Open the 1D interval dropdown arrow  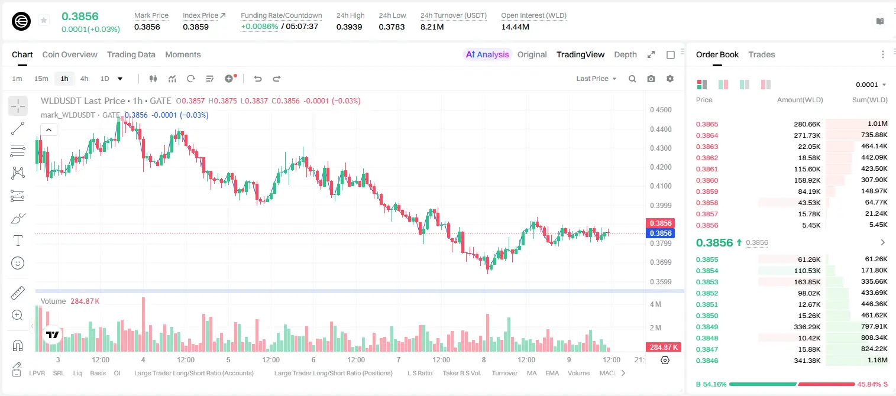point(120,79)
